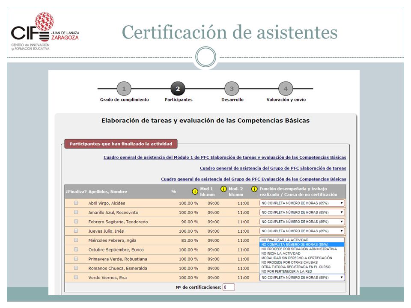Click the info icon beside Mod 1

pyautogui.click(x=195, y=192)
